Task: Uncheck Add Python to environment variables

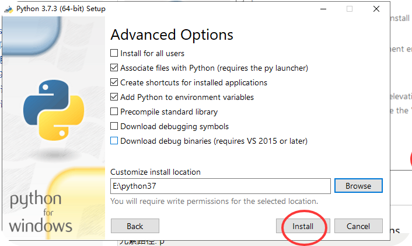Action: point(114,97)
